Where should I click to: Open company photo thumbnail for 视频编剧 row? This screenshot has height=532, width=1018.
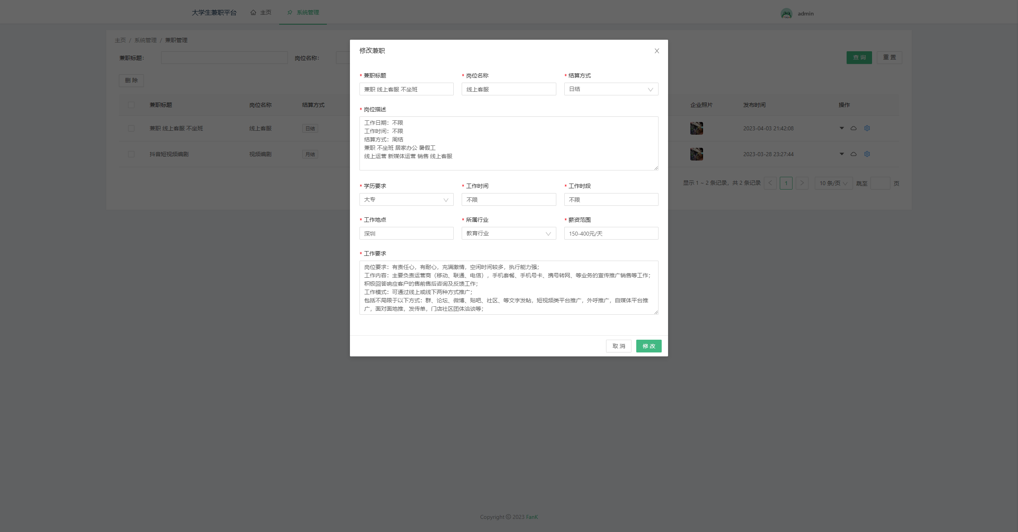pos(696,154)
